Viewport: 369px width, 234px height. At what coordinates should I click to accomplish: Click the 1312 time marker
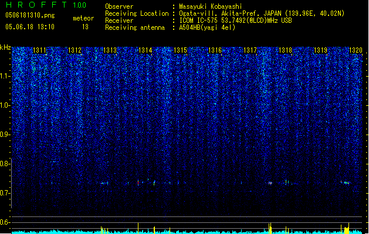coord(75,50)
